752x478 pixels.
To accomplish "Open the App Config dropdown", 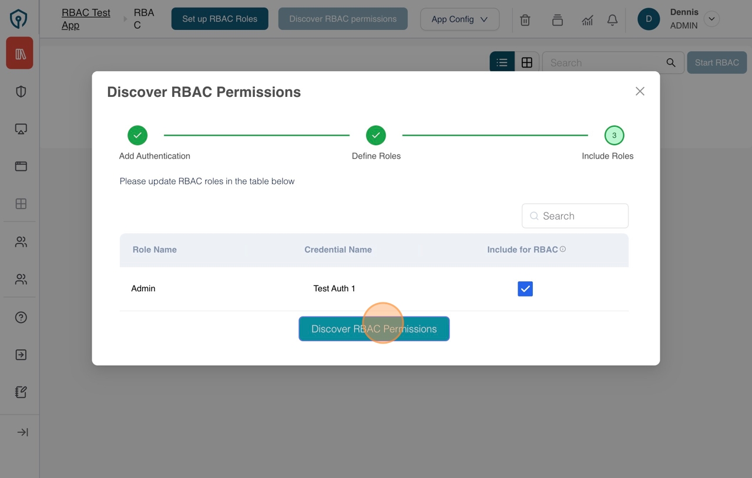I will [x=459, y=19].
